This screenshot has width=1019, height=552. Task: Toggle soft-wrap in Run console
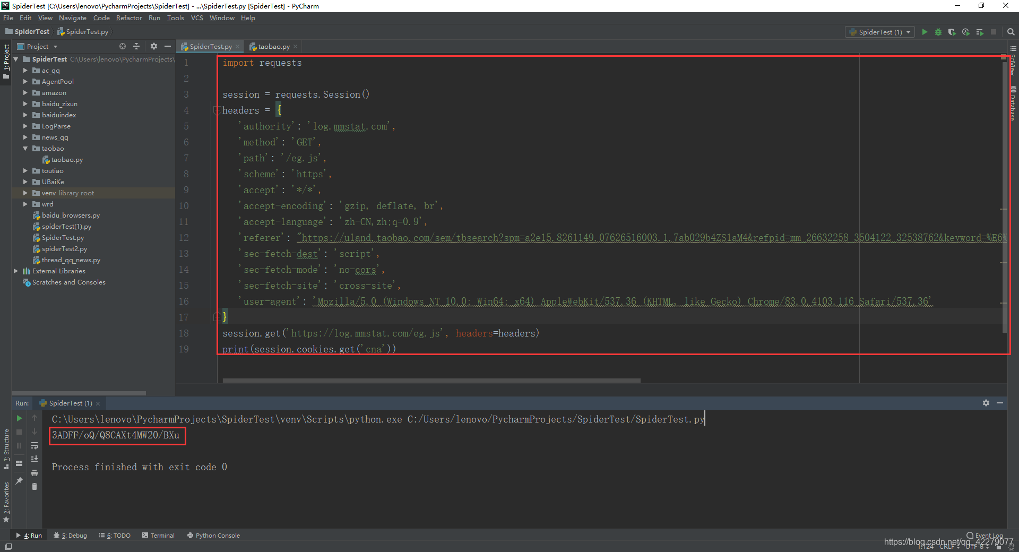click(34, 446)
